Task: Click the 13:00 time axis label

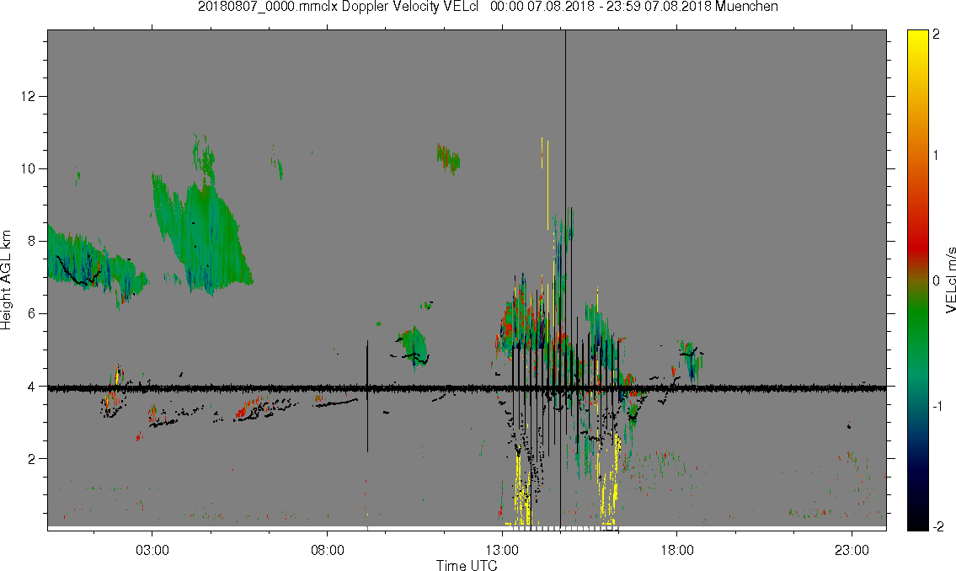Action: 502,550
